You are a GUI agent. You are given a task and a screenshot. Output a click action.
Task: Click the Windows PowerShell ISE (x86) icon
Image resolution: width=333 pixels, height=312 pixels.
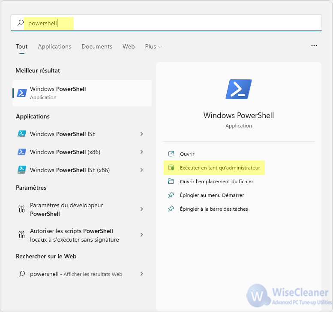(x=22, y=170)
